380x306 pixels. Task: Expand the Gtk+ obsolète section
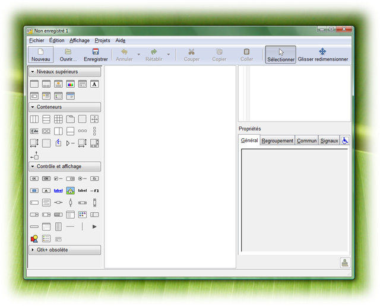65,250
